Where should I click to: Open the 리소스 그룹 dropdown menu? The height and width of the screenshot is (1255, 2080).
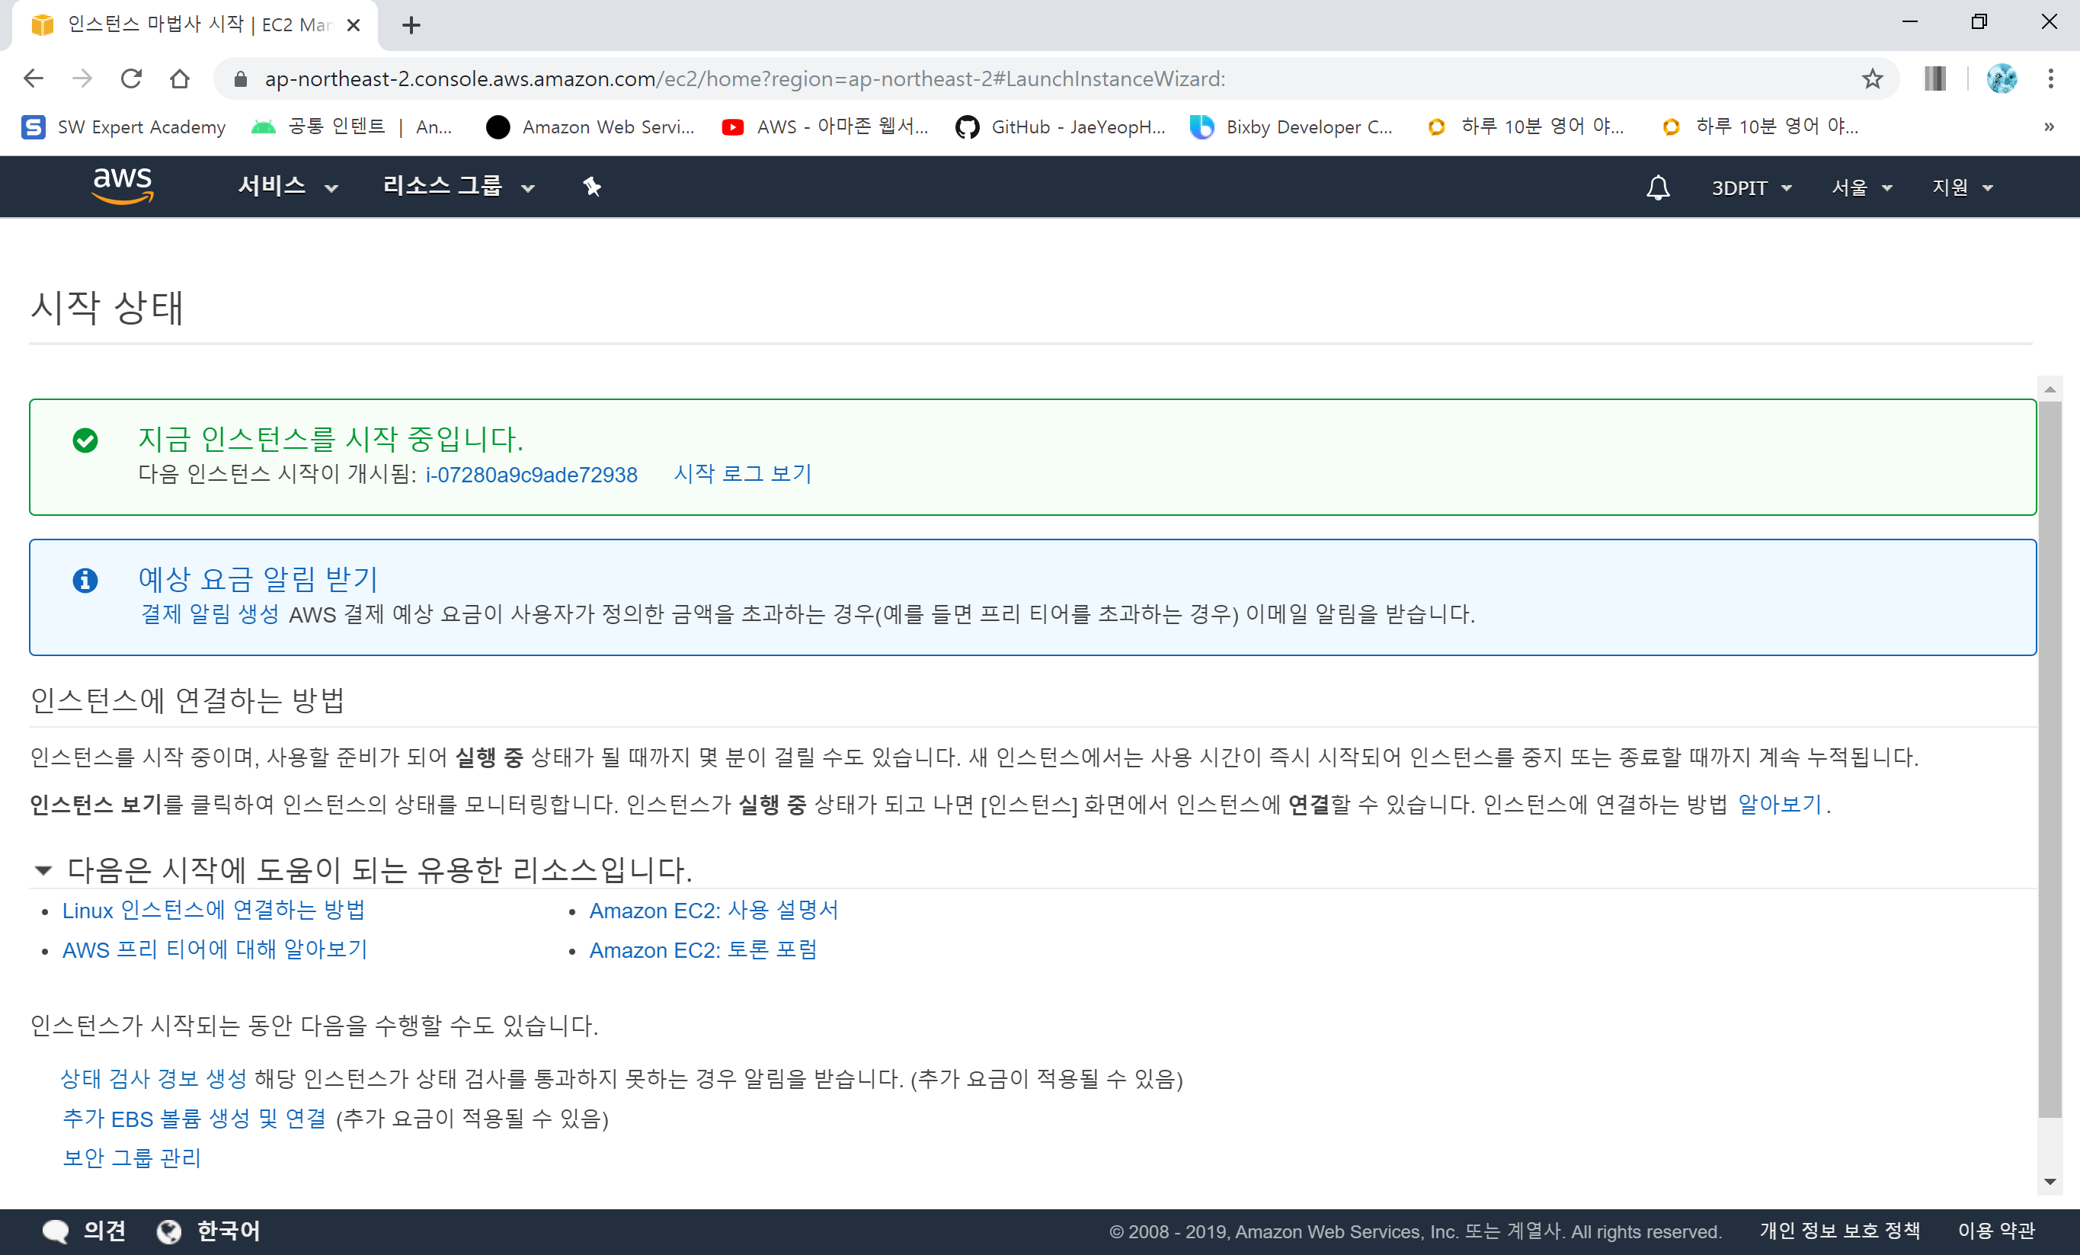coord(459,187)
